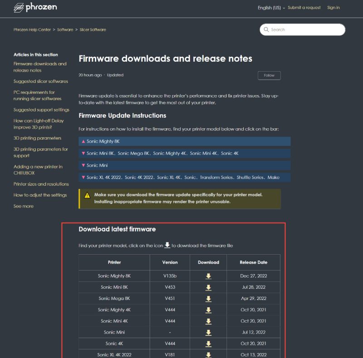The image size is (363, 358).
Task: Click See more in the sidebar
Action: tap(24, 206)
